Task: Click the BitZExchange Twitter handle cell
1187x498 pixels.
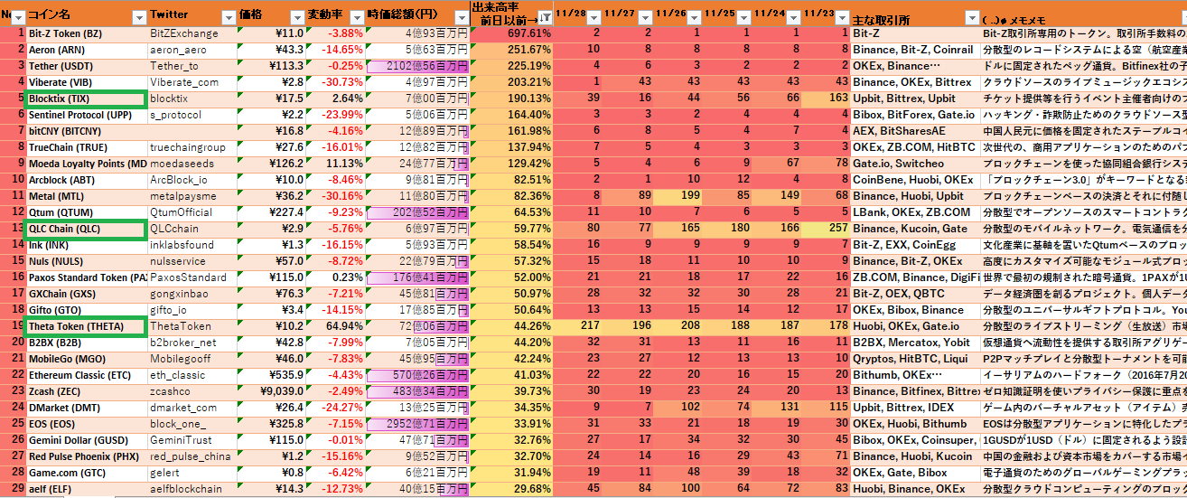Action: coord(192,33)
